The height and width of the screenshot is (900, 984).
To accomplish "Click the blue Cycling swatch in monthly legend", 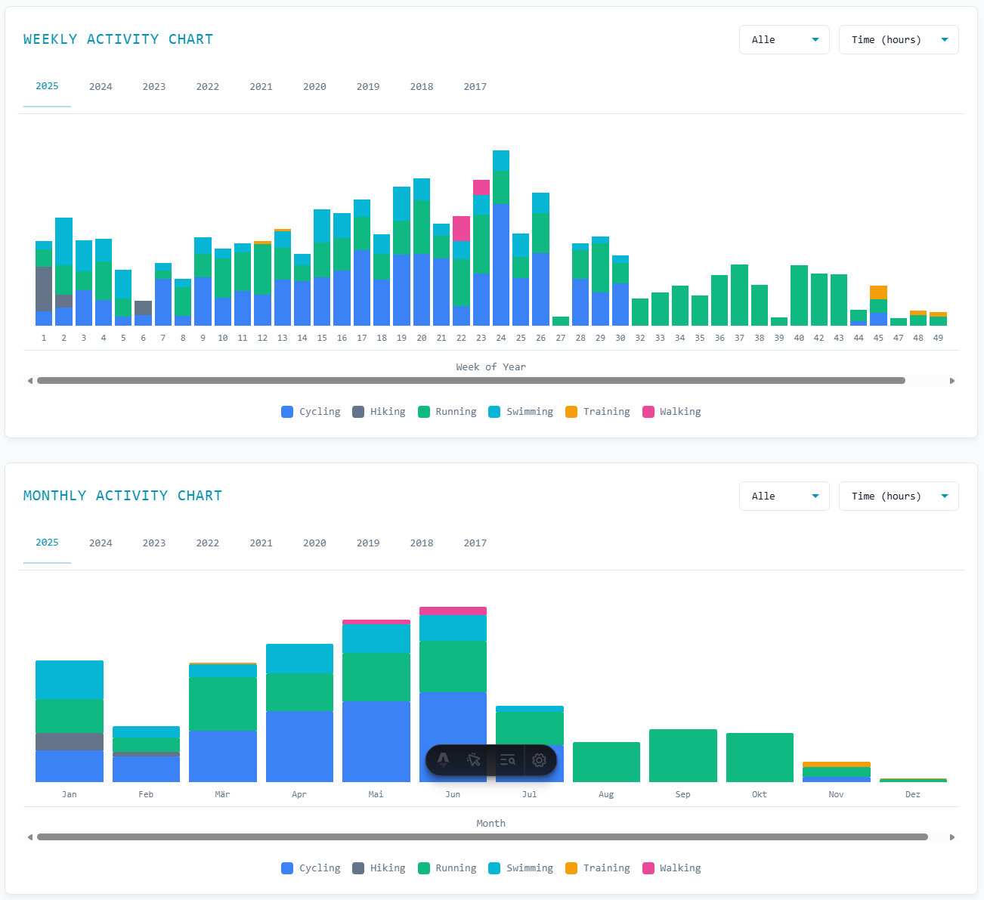I will point(287,868).
